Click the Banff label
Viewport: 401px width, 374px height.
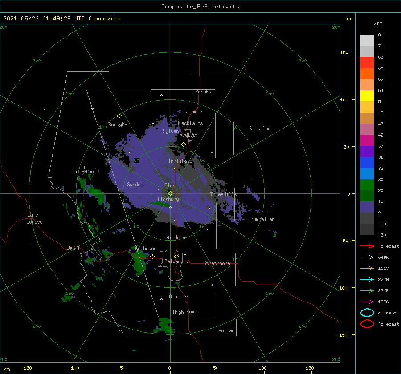[74, 248]
